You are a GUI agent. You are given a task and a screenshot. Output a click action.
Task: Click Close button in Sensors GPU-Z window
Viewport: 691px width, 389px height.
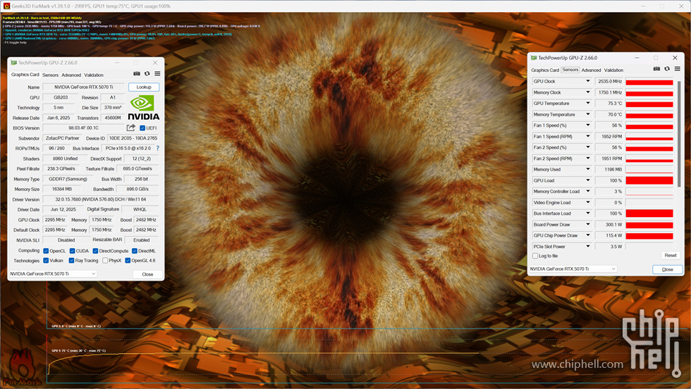[668, 269]
